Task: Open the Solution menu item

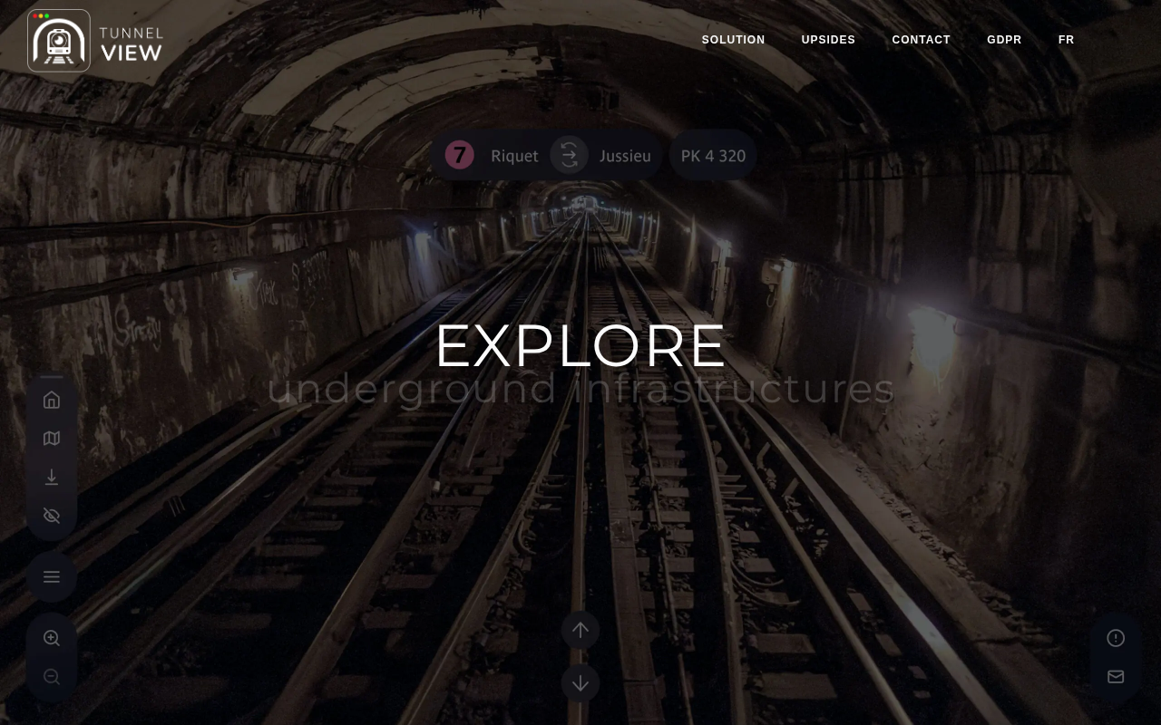Action: pos(733,40)
